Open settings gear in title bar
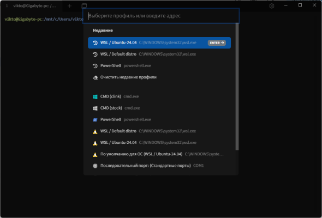The height and width of the screenshot is (218, 322). click(x=272, y=6)
